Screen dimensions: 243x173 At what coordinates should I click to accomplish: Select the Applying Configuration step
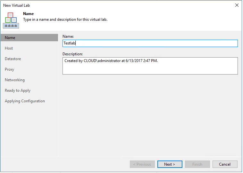pyautogui.click(x=25, y=101)
